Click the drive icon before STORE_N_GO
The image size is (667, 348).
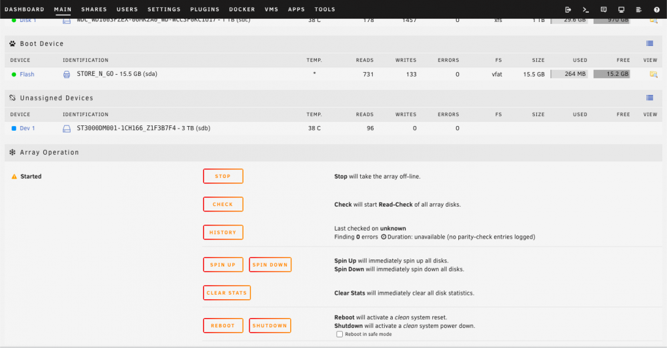pos(67,75)
